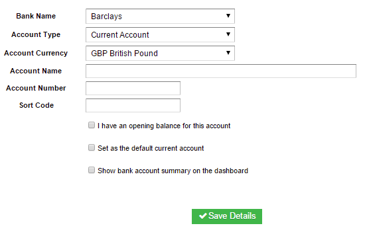
Task: Click into the Account Number field
Action: tap(133, 88)
